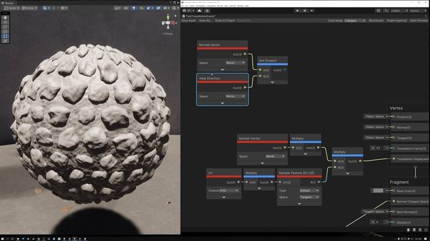
Task: Click the scene orientation gizmo
Action: pyautogui.click(x=168, y=23)
